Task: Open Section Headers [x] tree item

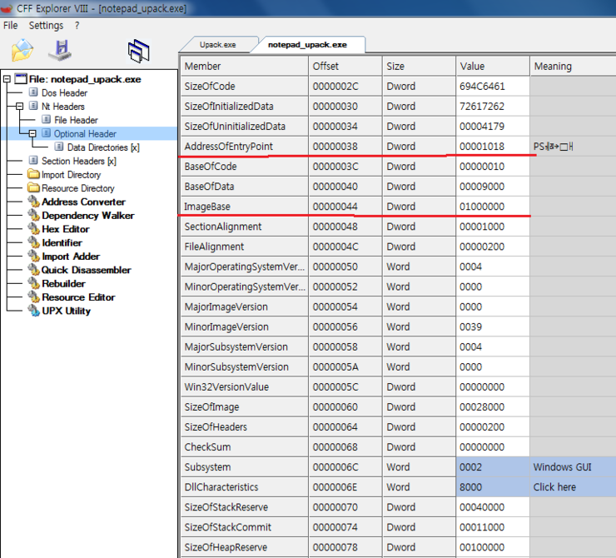Action: pyautogui.click(x=79, y=161)
